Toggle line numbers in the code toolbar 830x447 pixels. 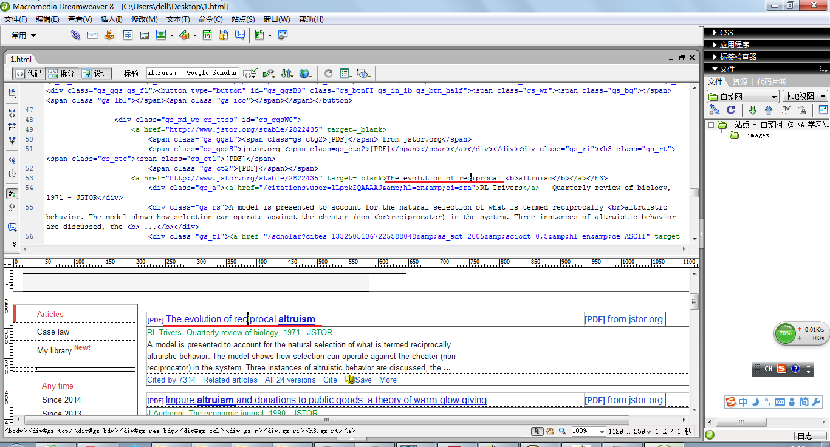point(12,194)
